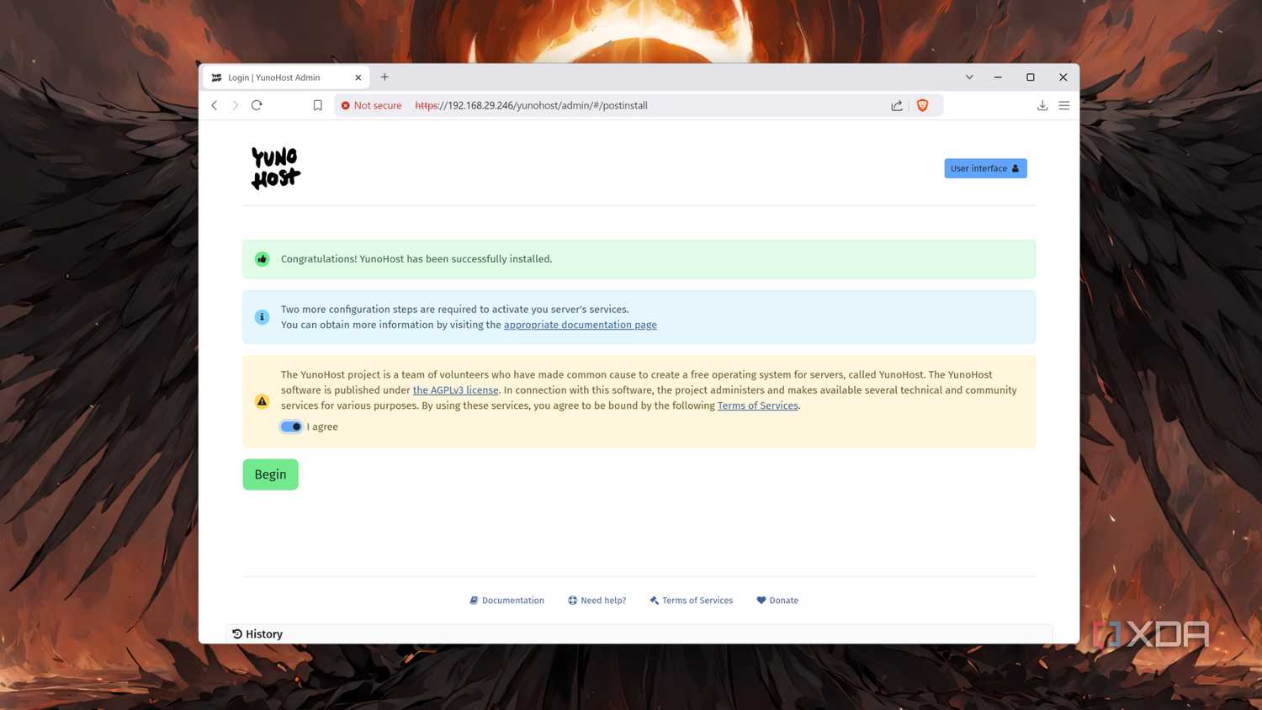Open the User interface button
Viewport: 1262px width, 710px height.
click(985, 168)
